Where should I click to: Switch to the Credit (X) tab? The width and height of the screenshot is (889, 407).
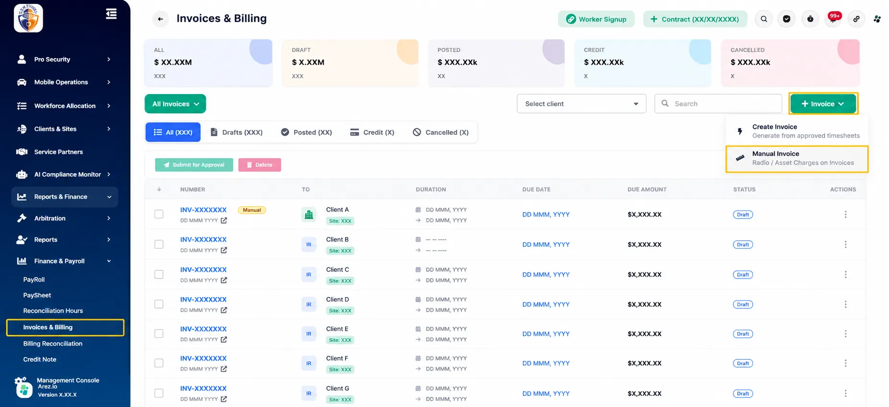[372, 132]
